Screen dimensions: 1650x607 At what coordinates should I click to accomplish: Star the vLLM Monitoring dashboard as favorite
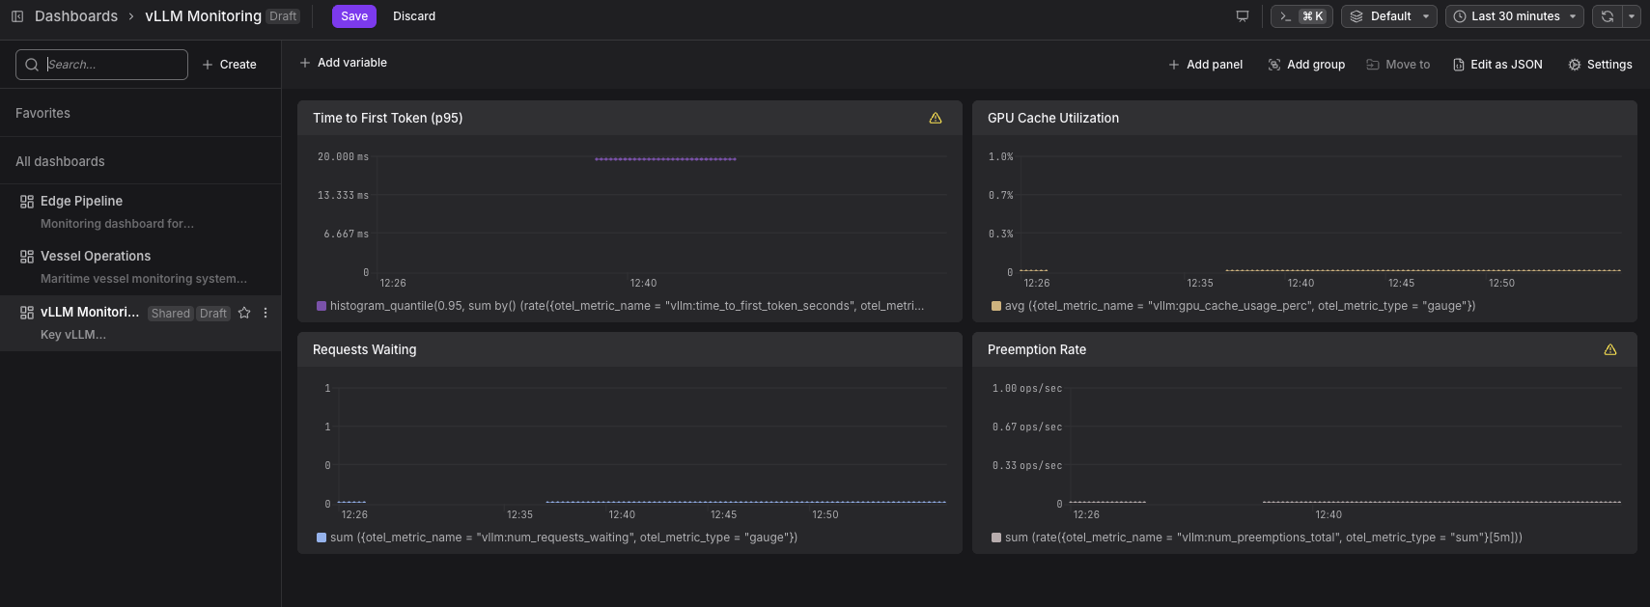pos(244,313)
